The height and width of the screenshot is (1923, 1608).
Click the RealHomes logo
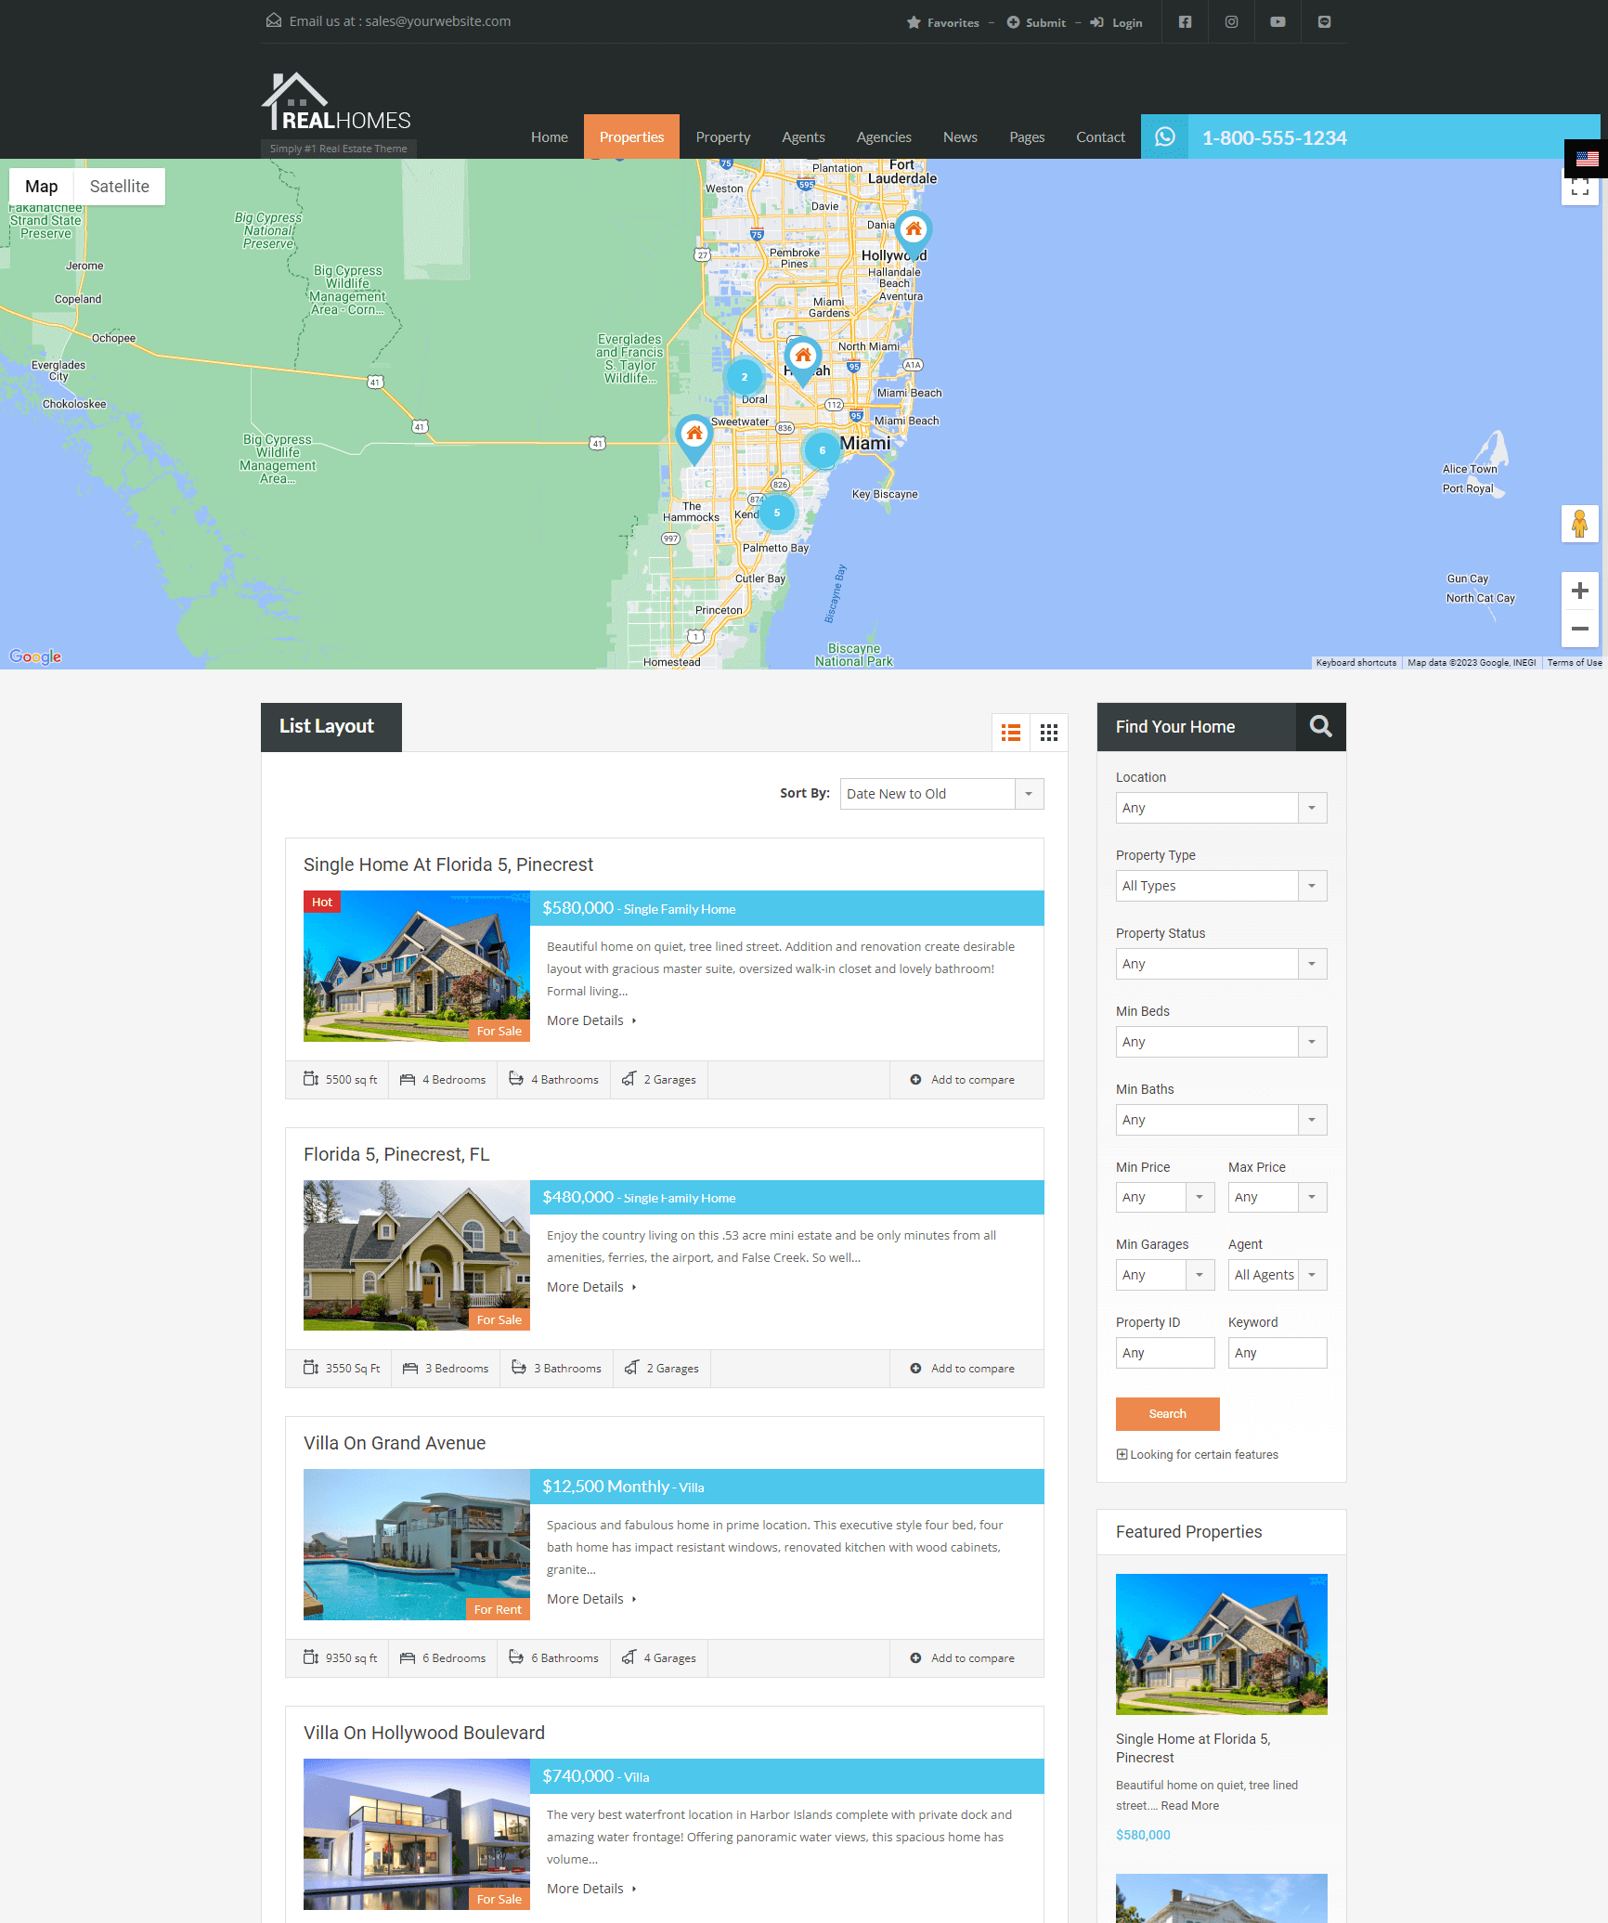click(336, 102)
